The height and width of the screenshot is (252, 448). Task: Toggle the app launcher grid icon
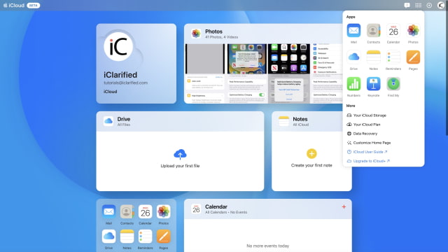418,5
